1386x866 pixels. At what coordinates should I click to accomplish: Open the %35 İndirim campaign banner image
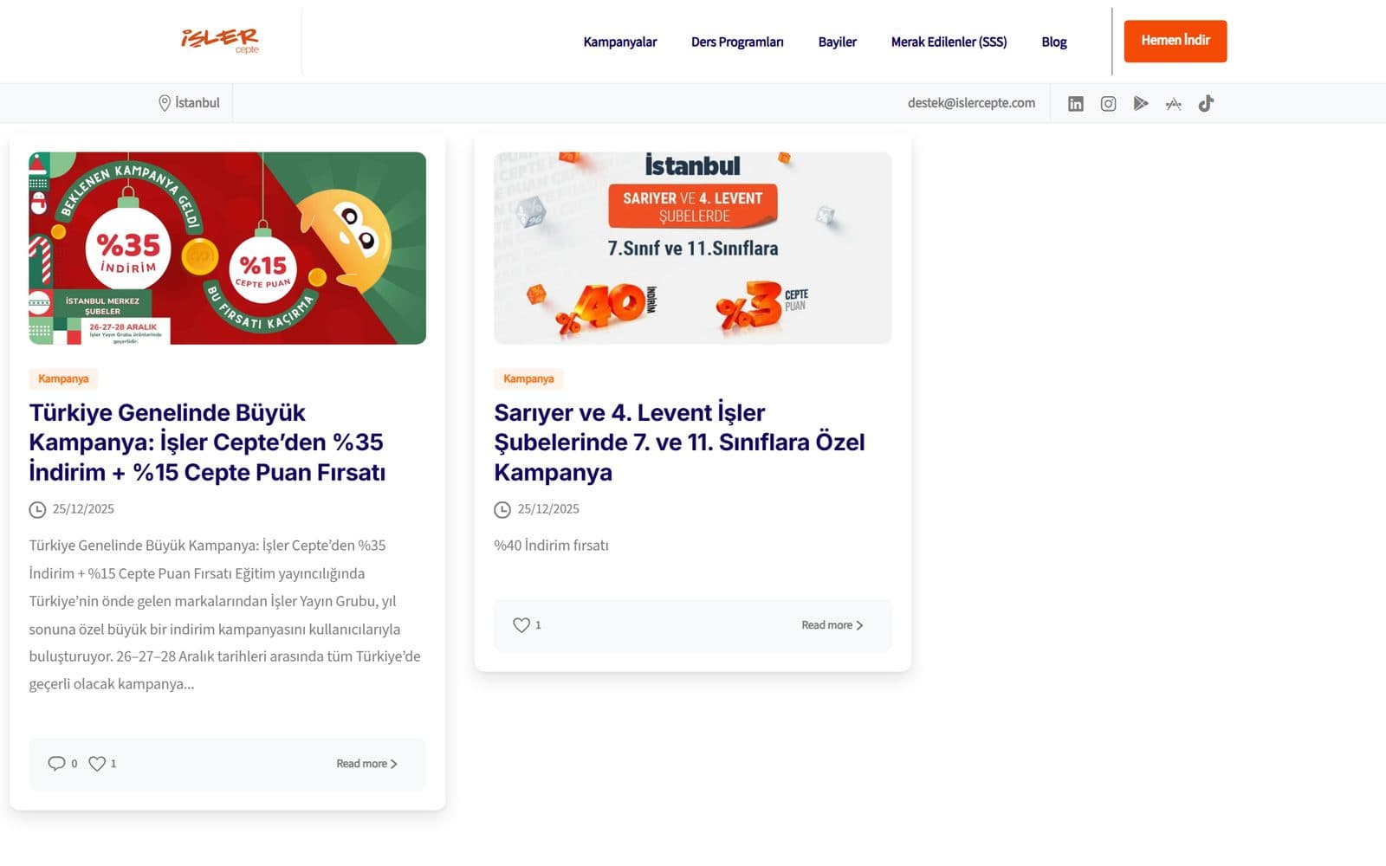coord(227,249)
